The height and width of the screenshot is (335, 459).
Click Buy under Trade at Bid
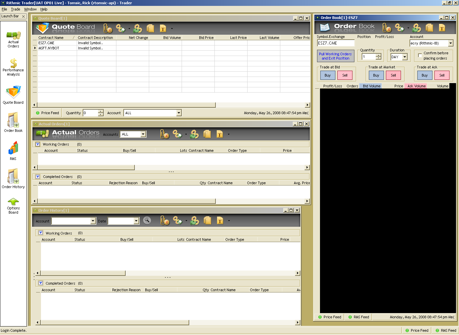tap(328, 75)
